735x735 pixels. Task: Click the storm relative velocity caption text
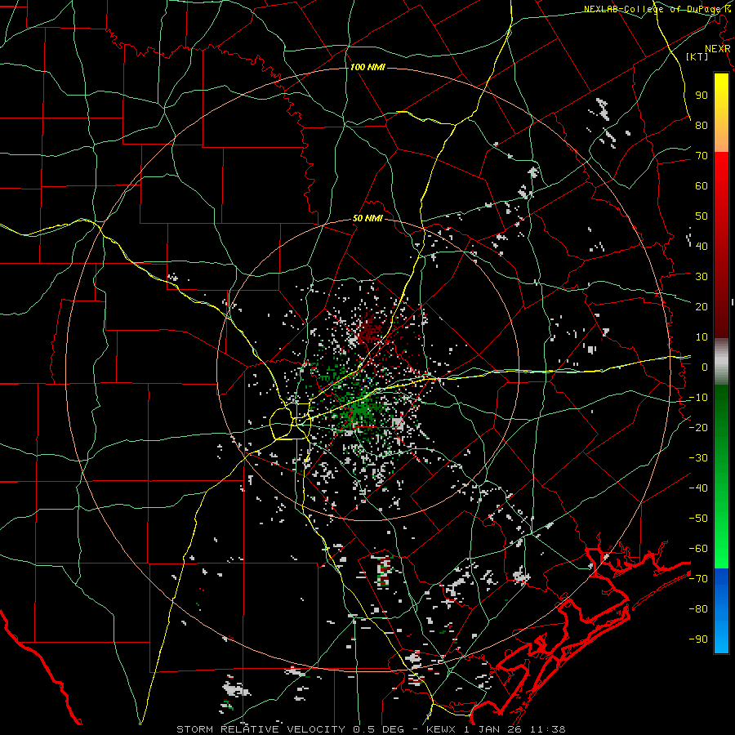pyautogui.click(x=372, y=729)
